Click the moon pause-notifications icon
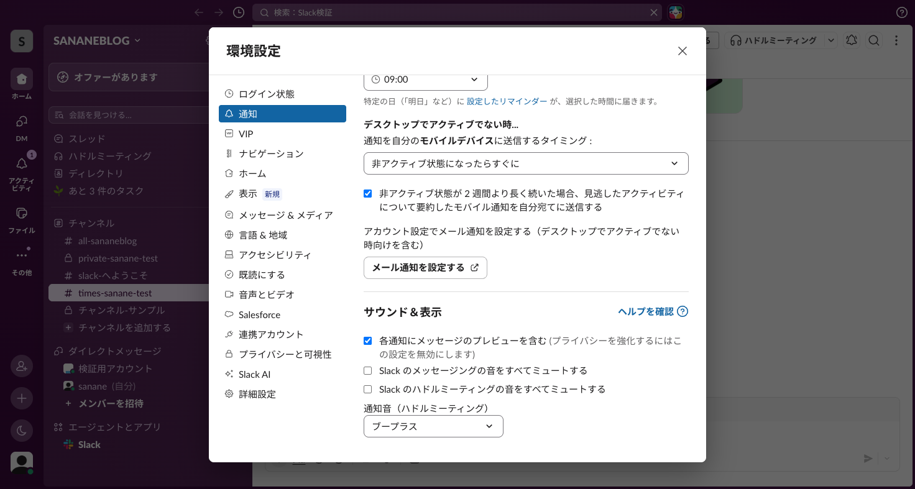This screenshot has height=489, width=915. pyautogui.click(x=22, y=431)
